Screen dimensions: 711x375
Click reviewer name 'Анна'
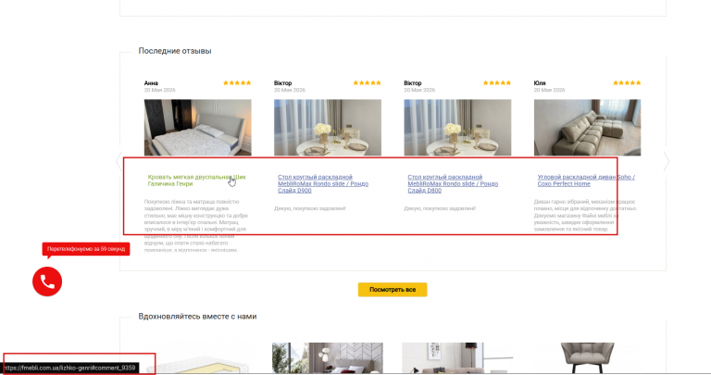pos(151,83)
